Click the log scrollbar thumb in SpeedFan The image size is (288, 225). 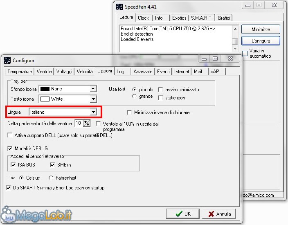tap(235, 41)
